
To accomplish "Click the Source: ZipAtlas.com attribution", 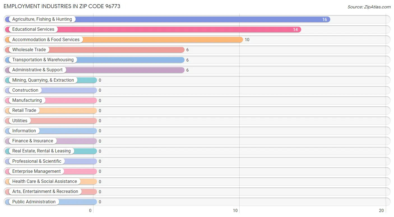I will (x=369, y=7).
